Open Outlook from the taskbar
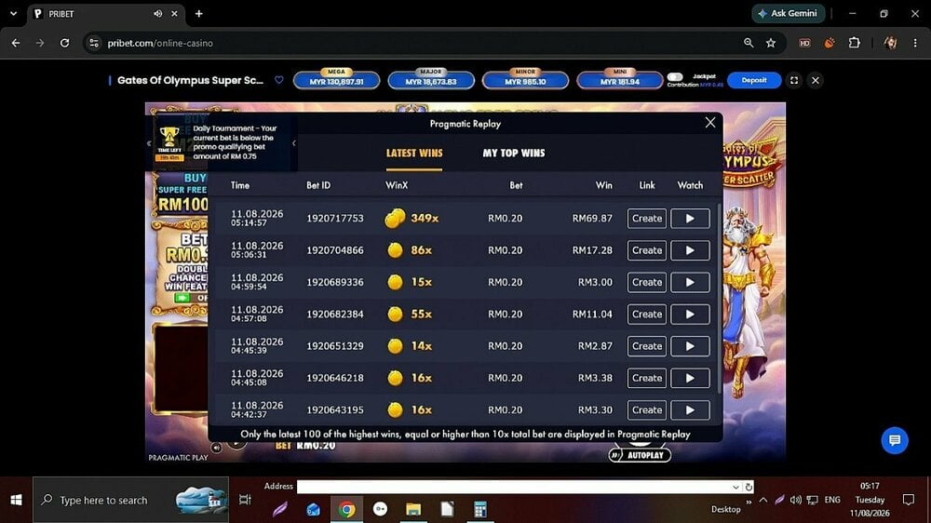The height and width of the screenshot is (523, 931). pos(313,509)
